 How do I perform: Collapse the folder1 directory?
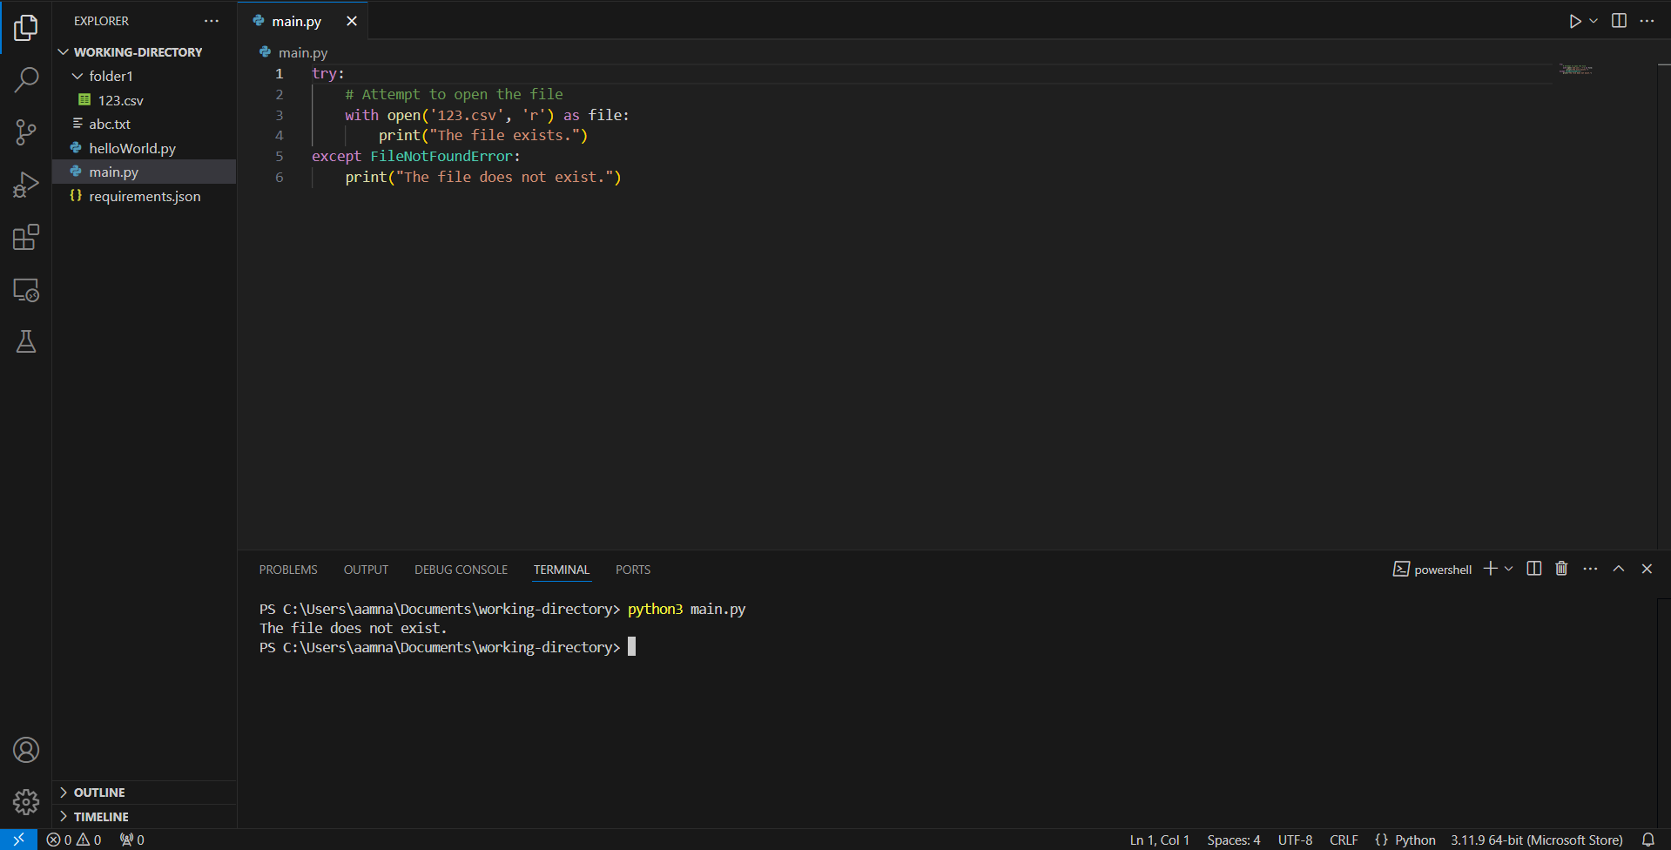tap(77, 76)
